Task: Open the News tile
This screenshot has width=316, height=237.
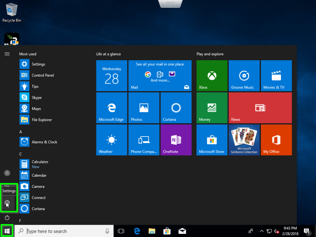Action: (x=260, y=108)
